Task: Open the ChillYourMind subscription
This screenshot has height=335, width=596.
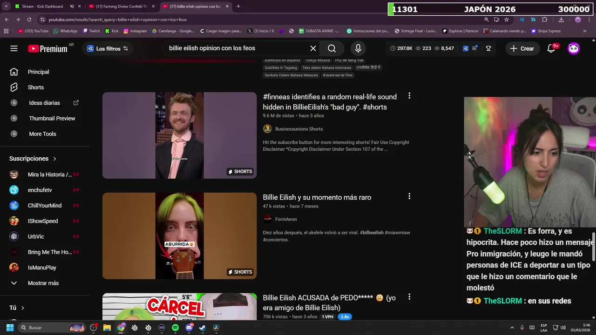Action: [x=45, y=206]
